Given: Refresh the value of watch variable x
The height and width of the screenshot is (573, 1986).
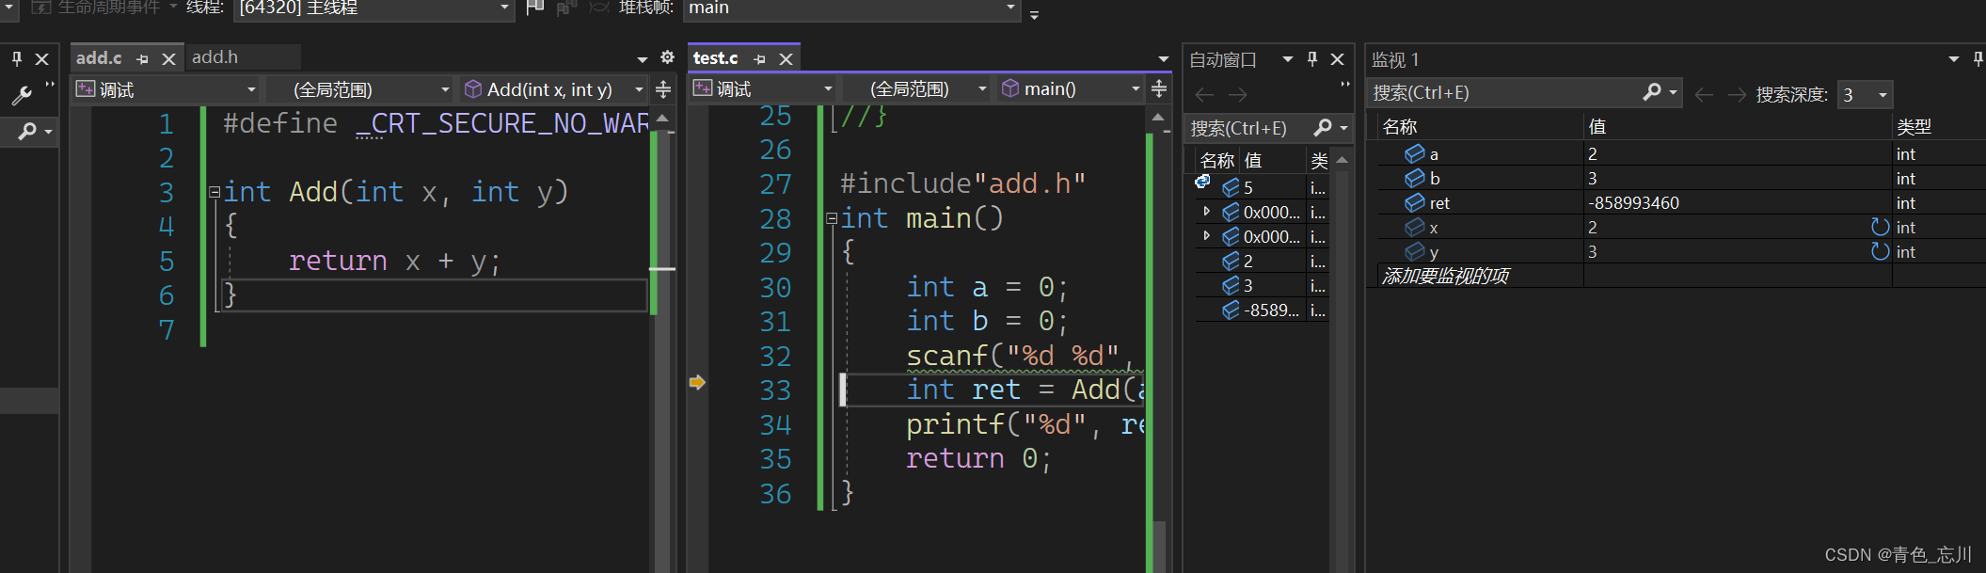Looking at the screenshot, I should 1880,227.
